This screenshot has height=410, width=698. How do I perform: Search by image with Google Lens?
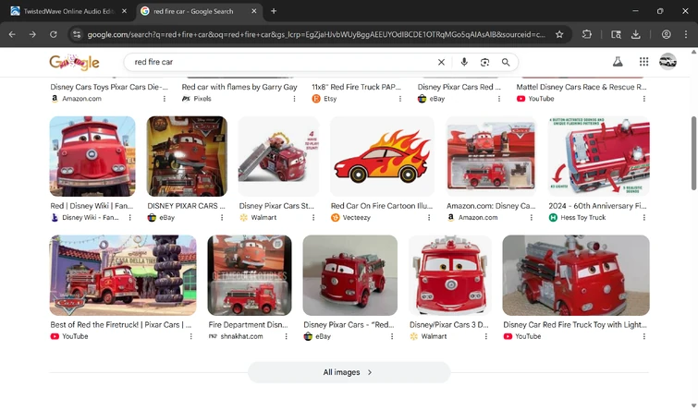(x=484, y=62)
